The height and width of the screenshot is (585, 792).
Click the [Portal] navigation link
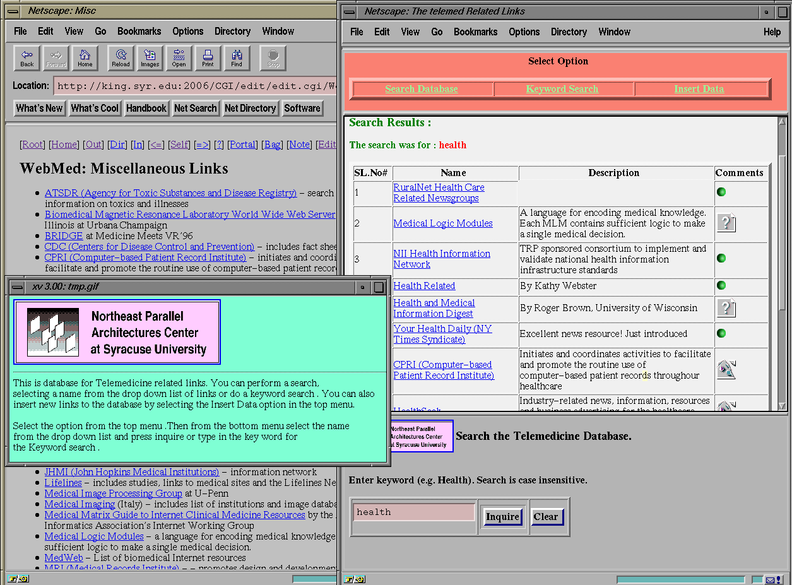(242, 145)
